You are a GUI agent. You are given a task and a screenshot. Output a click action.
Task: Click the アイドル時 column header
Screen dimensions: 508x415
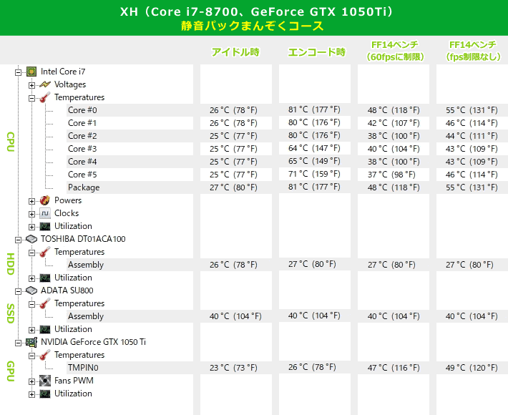click(x=235, y=52)
